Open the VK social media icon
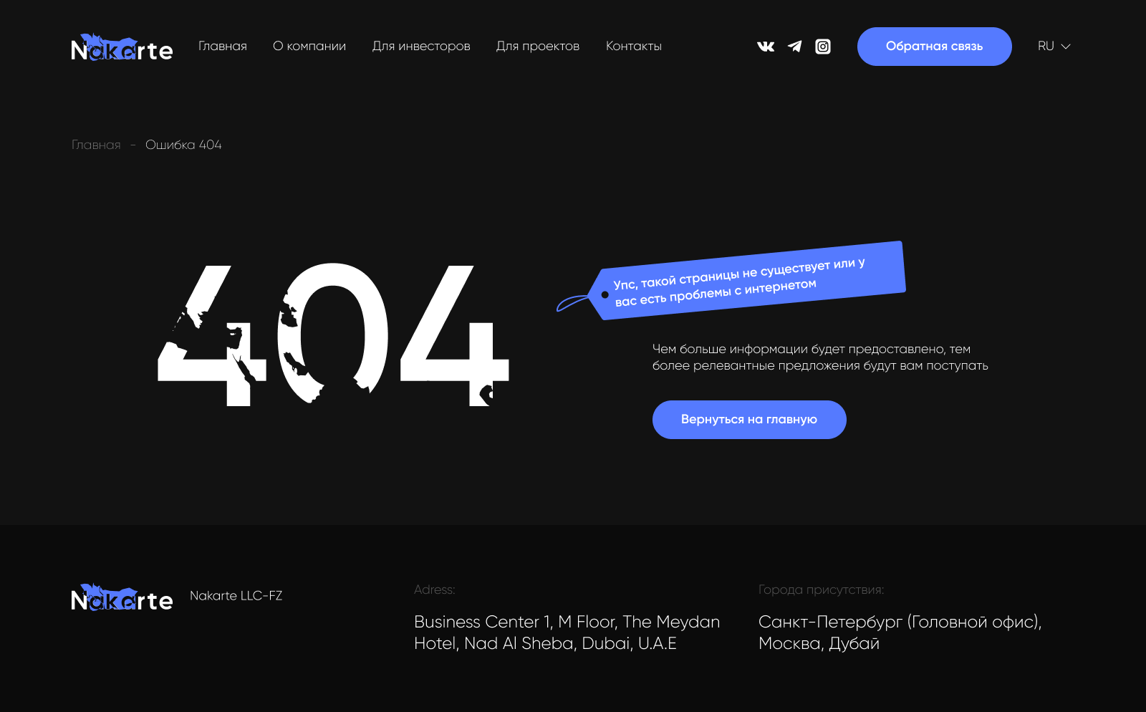1146x712 pixels. coord(766,46)
